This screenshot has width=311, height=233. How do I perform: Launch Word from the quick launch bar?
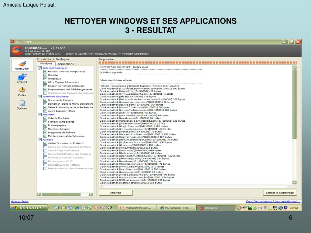[83, 208]
